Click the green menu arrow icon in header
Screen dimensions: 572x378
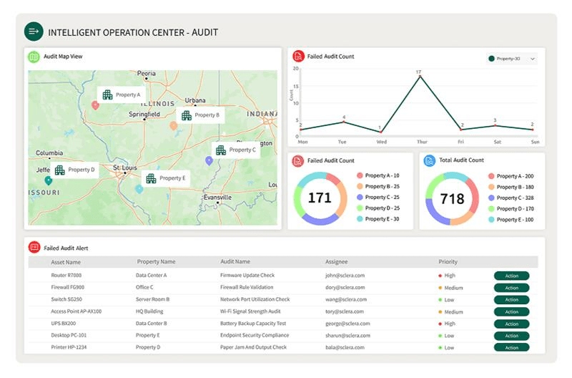pyautogui.click(x=34, y=31)
